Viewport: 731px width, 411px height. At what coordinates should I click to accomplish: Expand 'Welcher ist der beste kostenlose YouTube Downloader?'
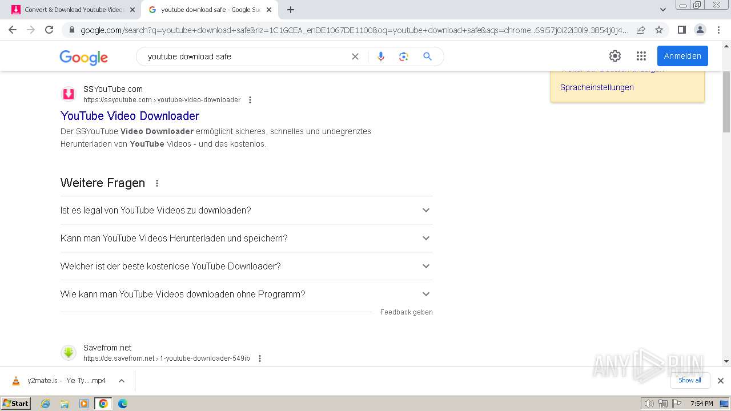click(x=246, y=266)
